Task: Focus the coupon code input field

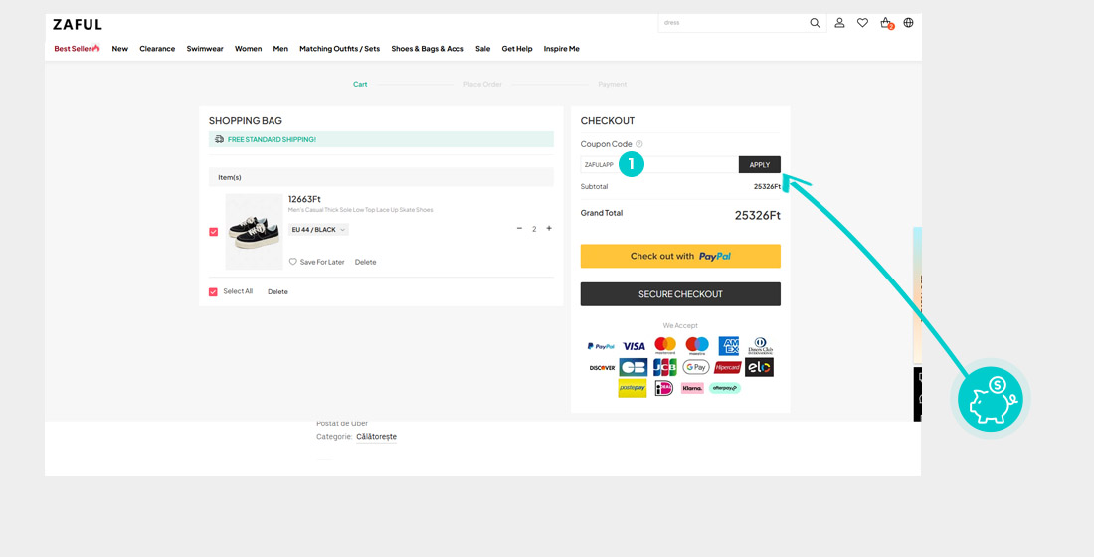Action: coord(659,165)
